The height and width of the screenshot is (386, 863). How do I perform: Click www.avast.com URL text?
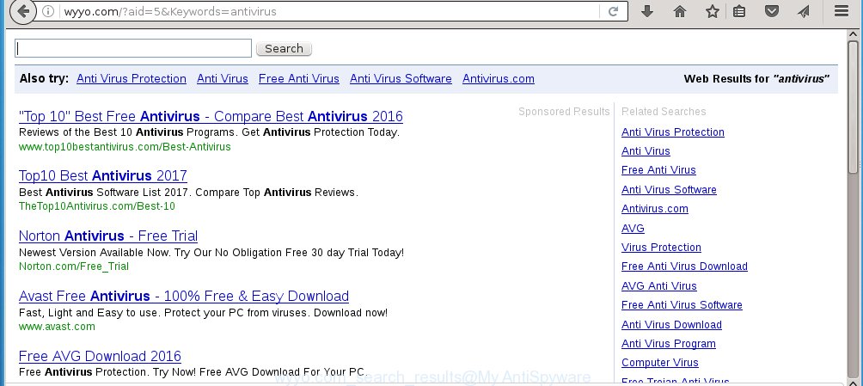coord(57,327)
